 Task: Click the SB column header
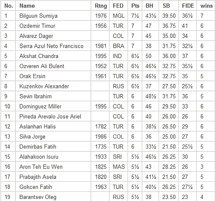coord(166,6)
